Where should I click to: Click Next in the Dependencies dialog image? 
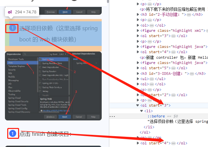click(65, 117)
